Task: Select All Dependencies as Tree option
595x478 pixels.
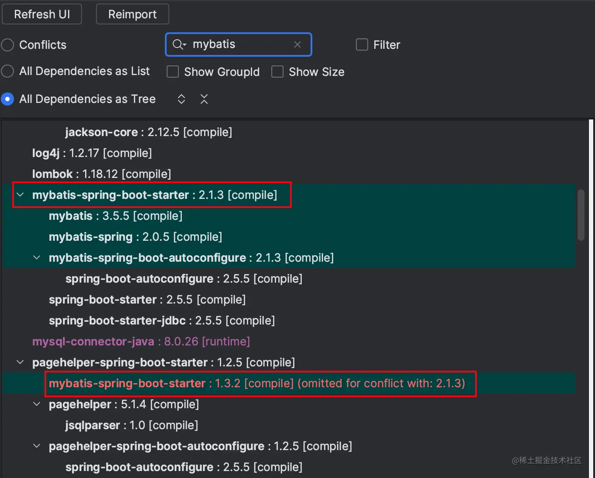Action: (7, 99)
